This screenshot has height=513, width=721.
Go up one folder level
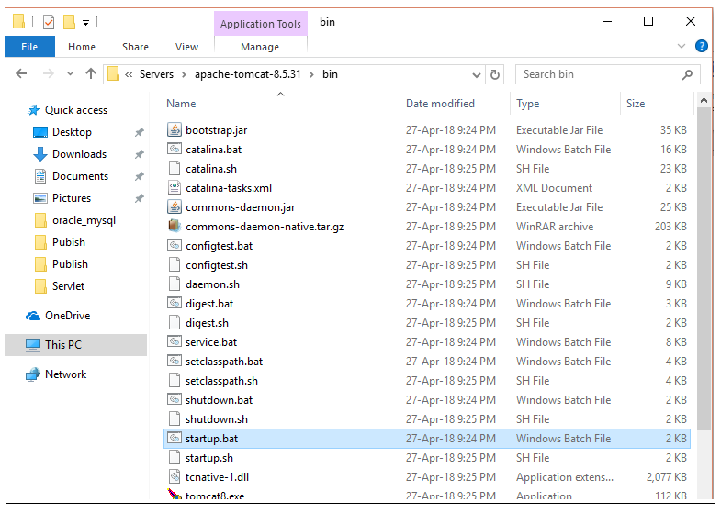[91, 74]
